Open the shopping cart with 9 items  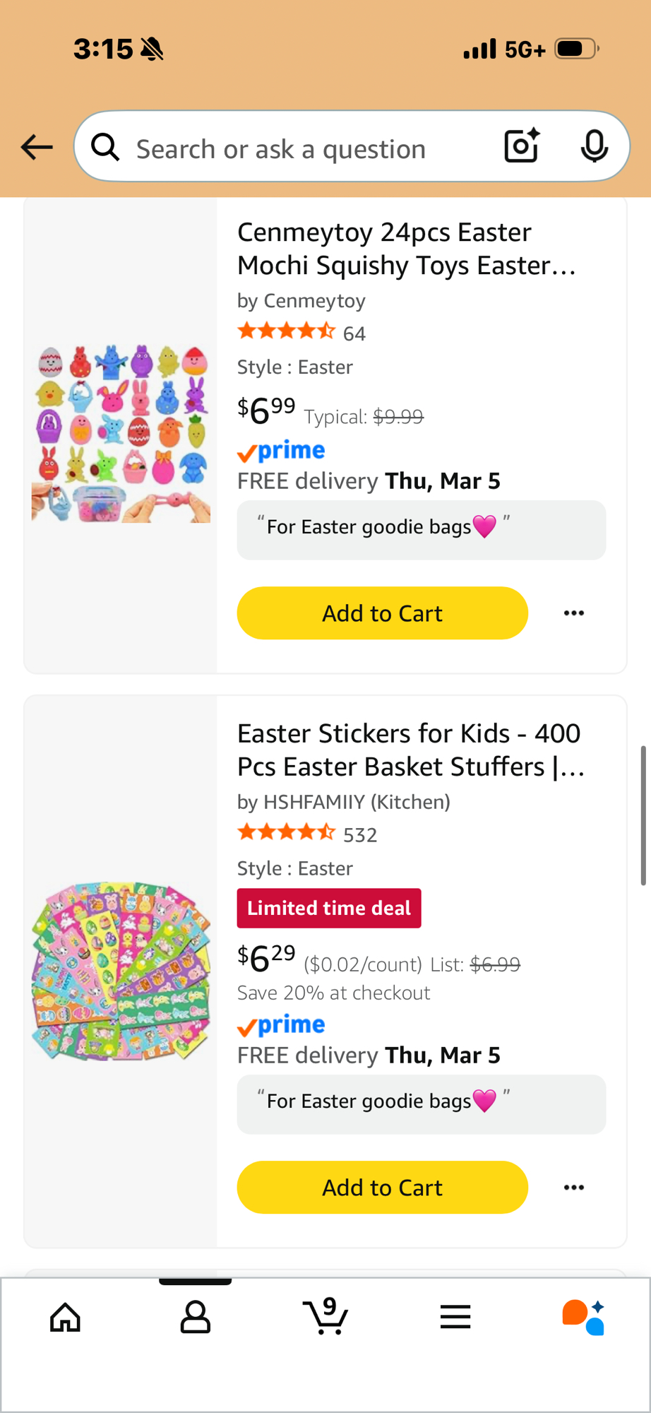(x=325, y=1317)
